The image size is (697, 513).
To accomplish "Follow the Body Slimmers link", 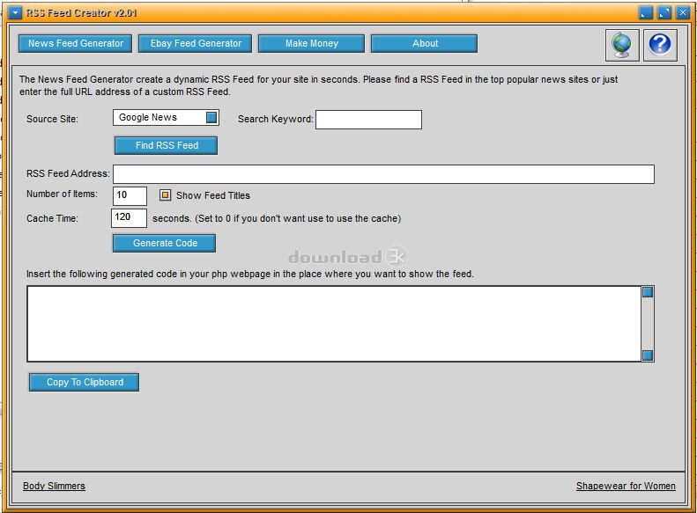I will (55, 486).
